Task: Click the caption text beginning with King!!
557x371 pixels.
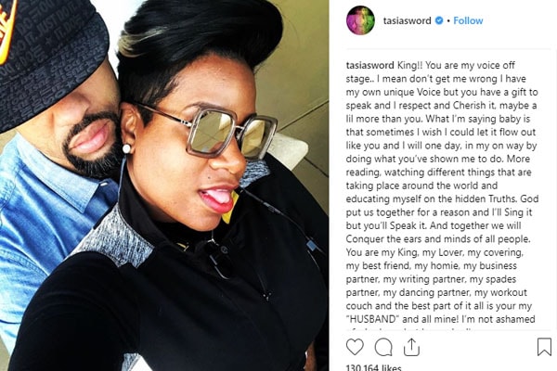Action: (442, 192)
